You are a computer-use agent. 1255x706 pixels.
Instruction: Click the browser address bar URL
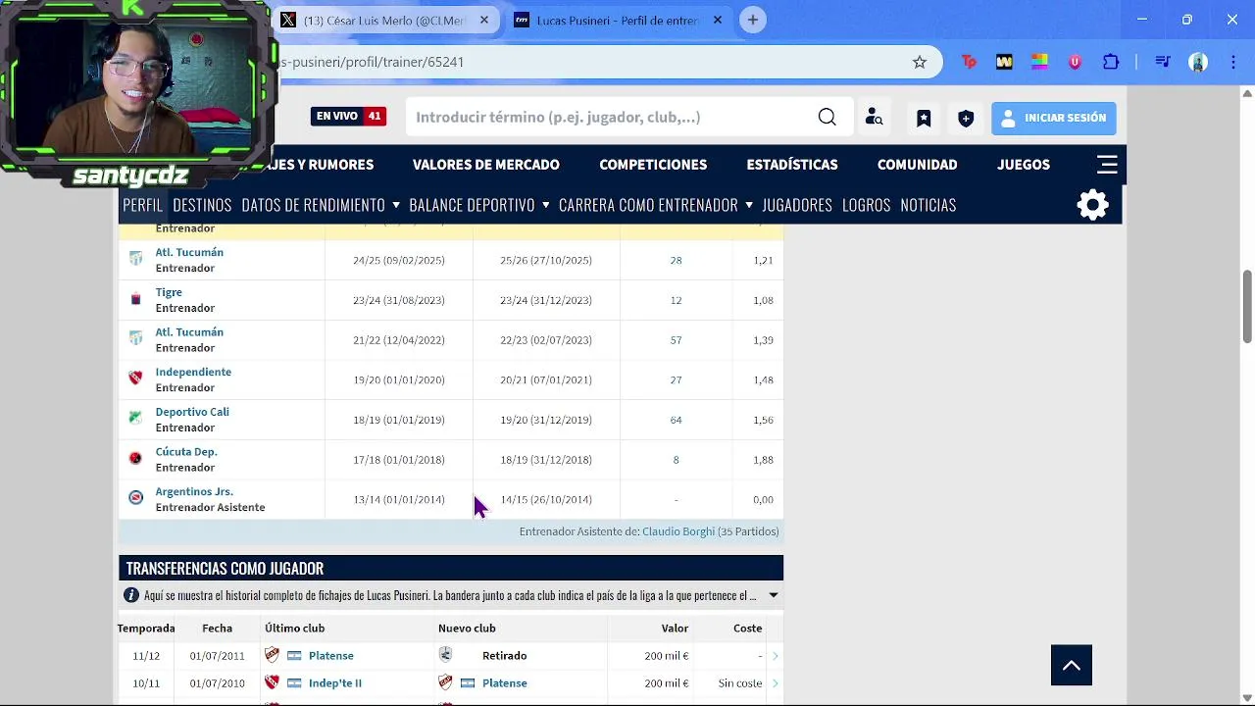[x=373, y=62]
